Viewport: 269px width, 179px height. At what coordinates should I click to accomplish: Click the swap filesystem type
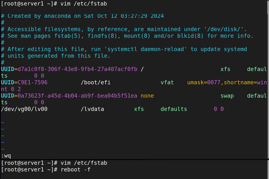pyautogui.click(x=227, y=96)
